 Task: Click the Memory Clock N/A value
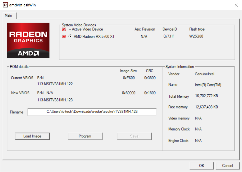(x=198, y=129)
